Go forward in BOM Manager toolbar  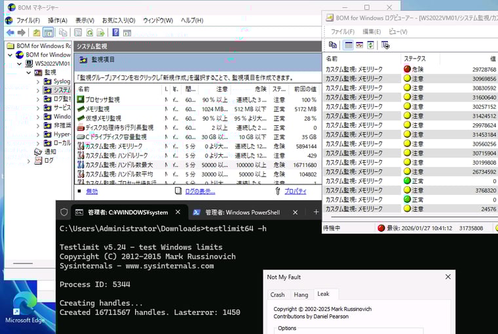[x=21, y=32]
